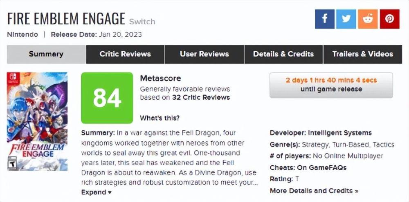409x202 pixels.
Task: Click the Fire Emblem Engage title
Action: pyautogui.click(x=66, y=19)
